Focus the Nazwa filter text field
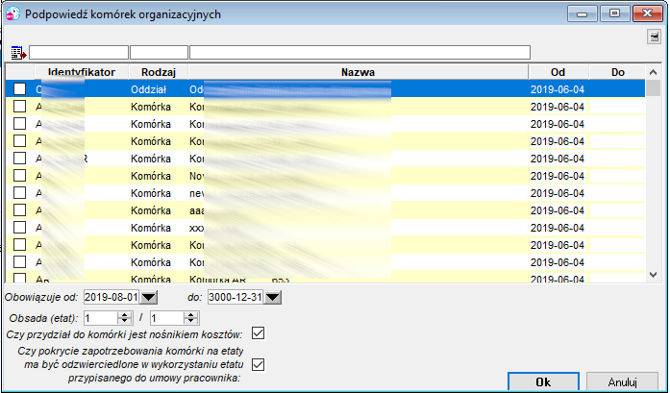This screenshot has height=393, width=670. click(360, 53)
